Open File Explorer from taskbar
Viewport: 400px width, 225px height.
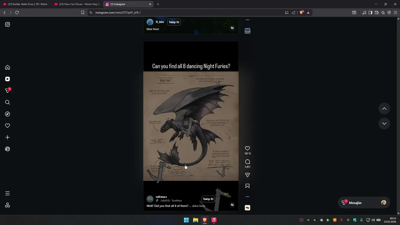pyautogui.click(x=196, y=220)
